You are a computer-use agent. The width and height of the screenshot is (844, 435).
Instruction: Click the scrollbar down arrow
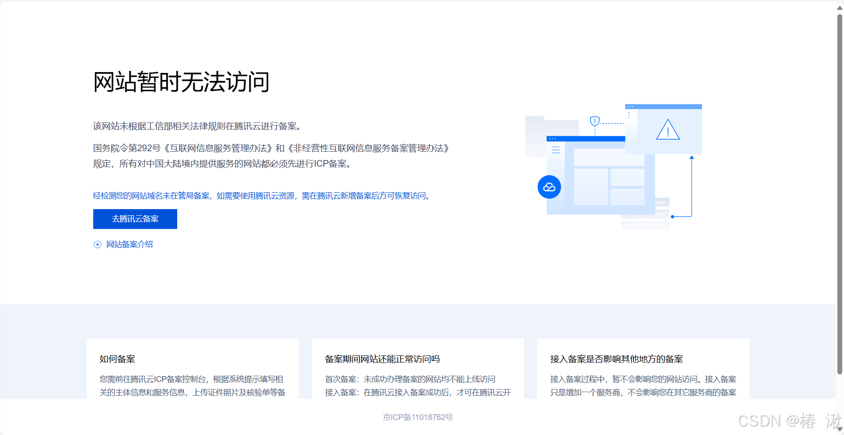(840, 429)
